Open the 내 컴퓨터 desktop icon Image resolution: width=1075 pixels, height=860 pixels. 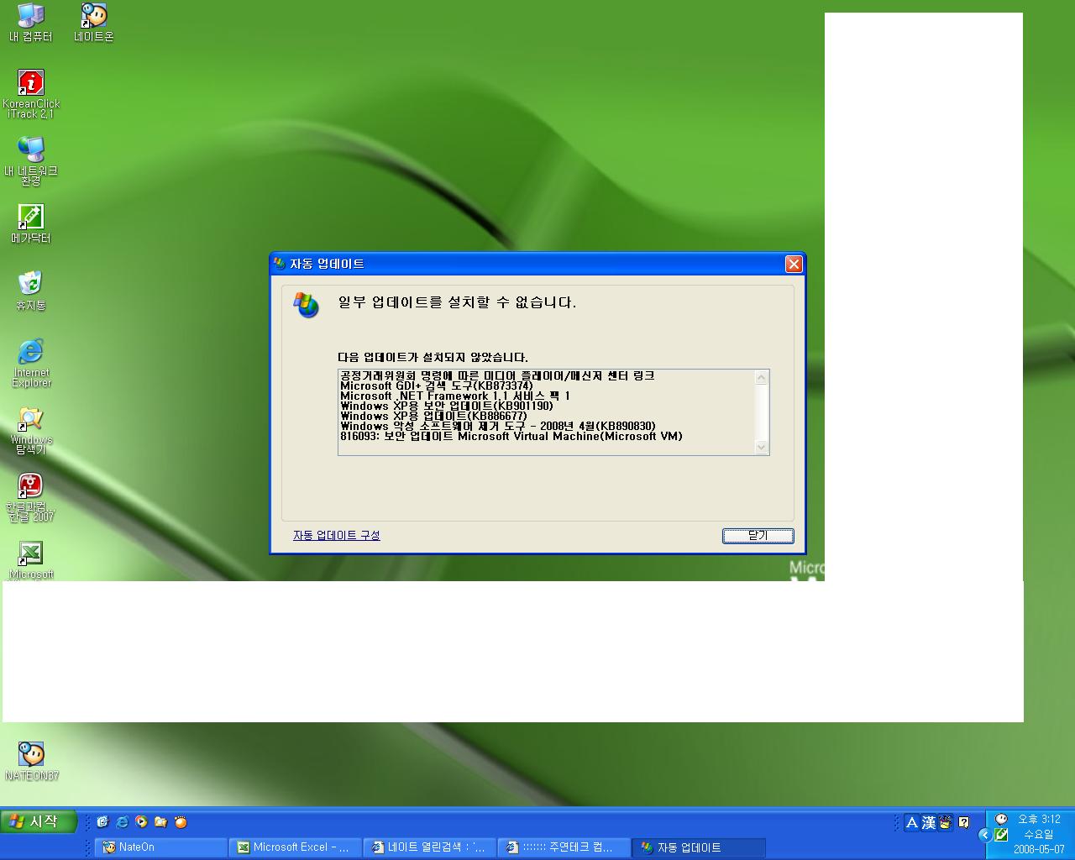31,22
